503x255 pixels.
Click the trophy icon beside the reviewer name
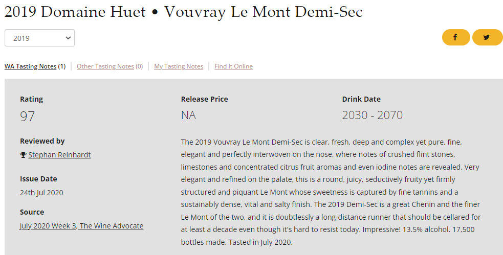[x=23, y=155]
